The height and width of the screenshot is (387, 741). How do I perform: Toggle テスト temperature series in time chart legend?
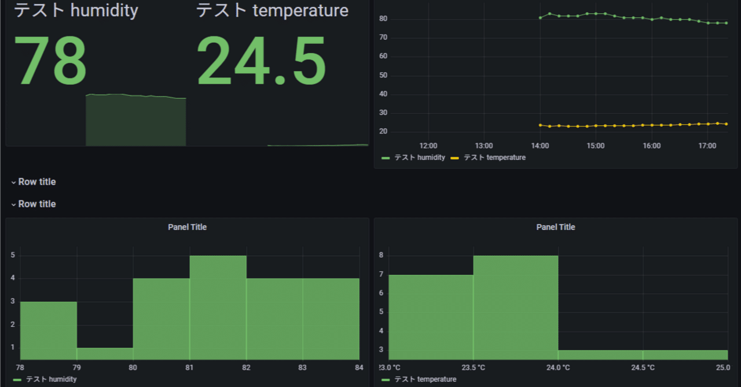(494, 157)
